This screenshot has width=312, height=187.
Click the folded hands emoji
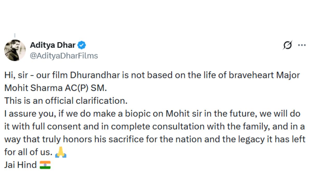pos(61,152)
